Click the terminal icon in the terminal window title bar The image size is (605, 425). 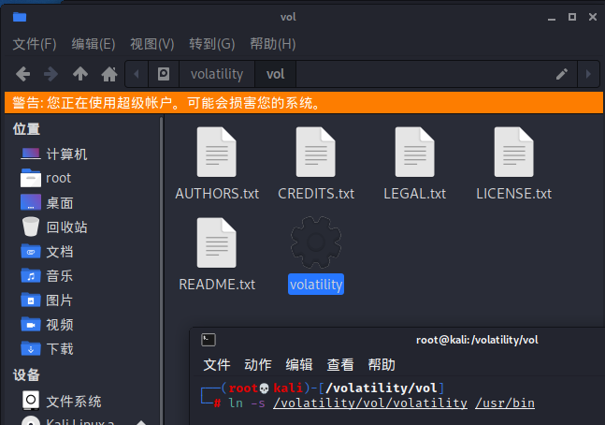(209, 340)
